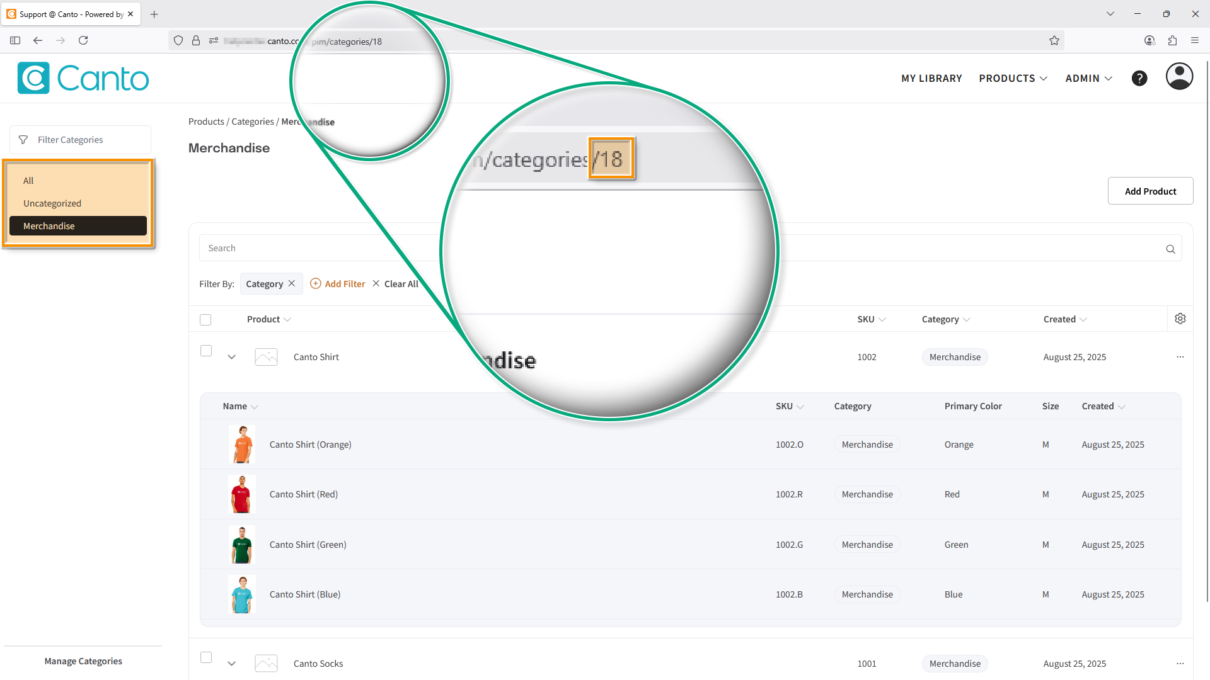Screen dimensions: 1210x680
Task: Open the user profile avatar icon
Action: coord(1178,77)
